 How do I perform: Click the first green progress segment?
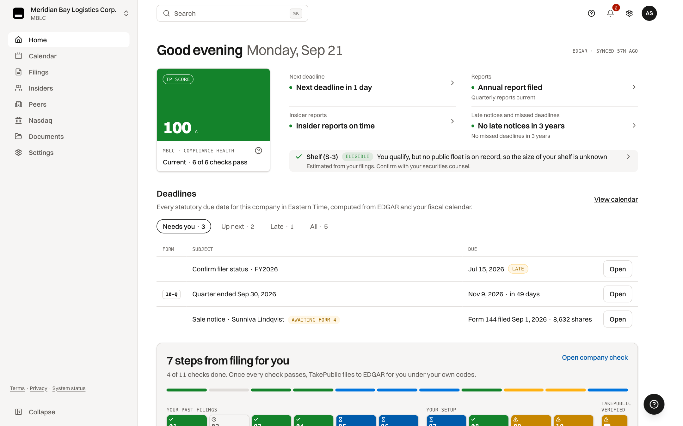pos(187,390)
